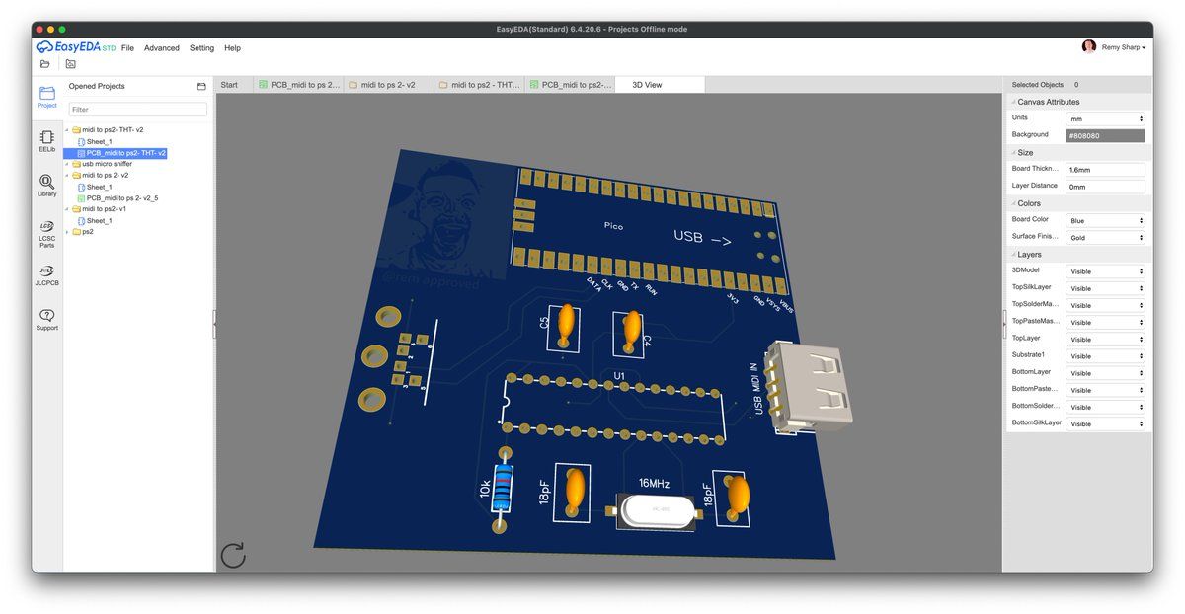Open the Surface Finish dropdown set to Gold
The width and height of the screenshot is (1185, 614).
point(1105,237)
